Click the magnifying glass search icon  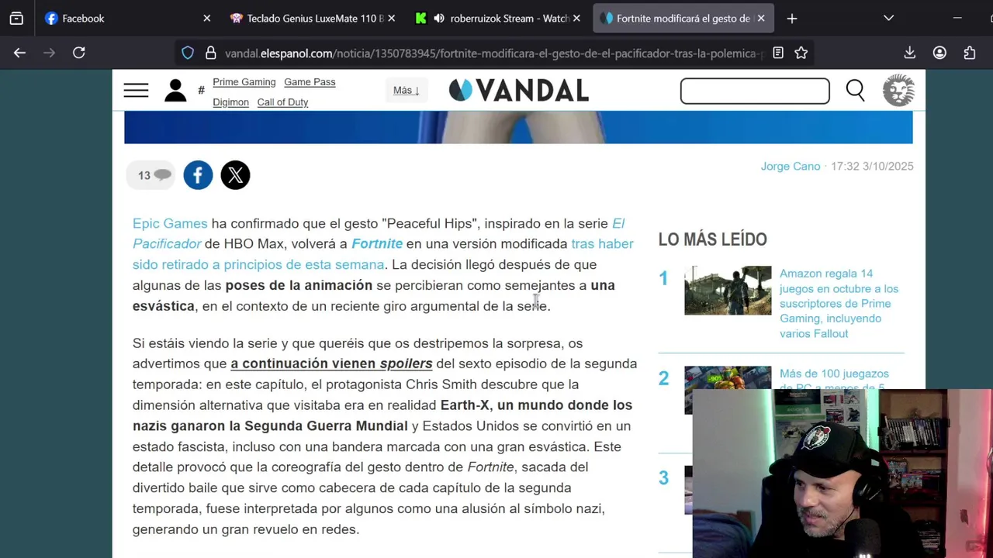pos(855,91)
